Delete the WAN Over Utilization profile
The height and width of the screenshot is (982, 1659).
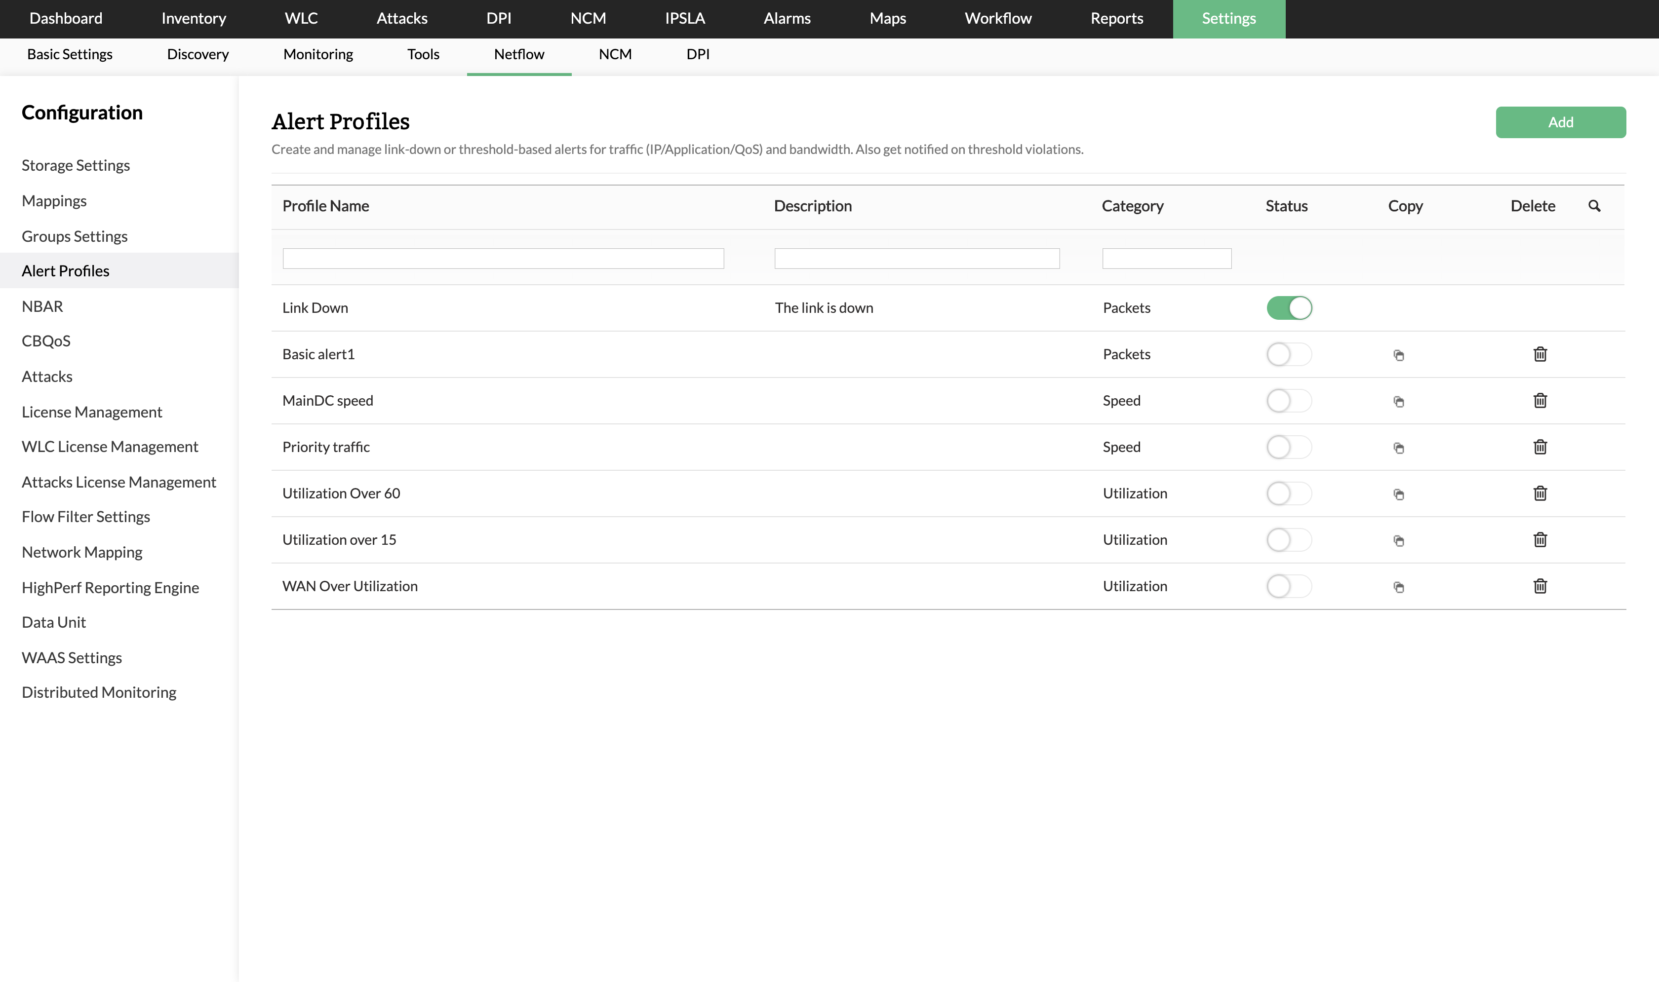coord(1540,586)
